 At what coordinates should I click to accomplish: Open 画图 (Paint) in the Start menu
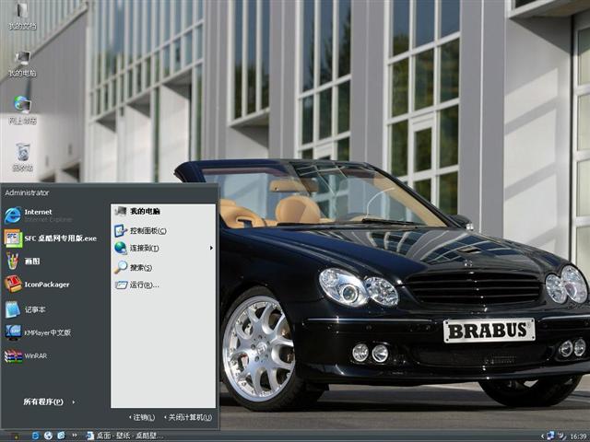(32, 262)
